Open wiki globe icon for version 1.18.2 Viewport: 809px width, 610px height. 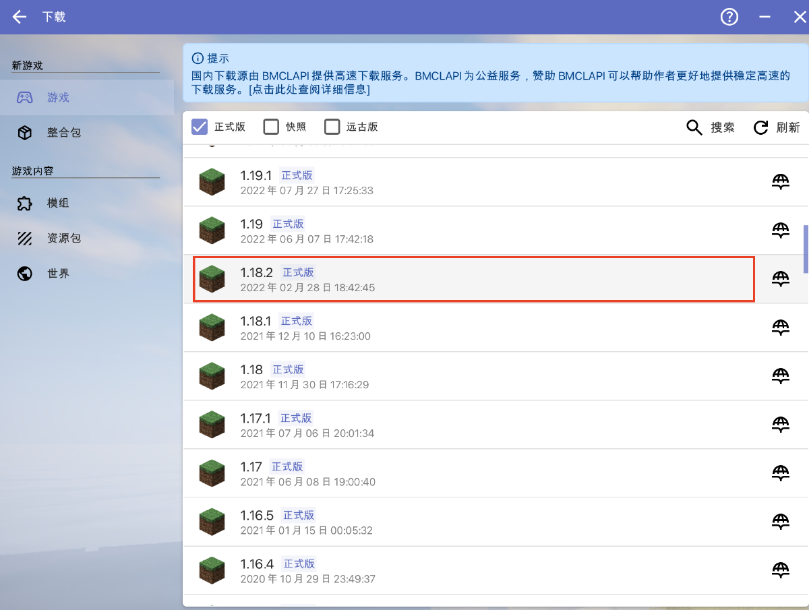780,279
